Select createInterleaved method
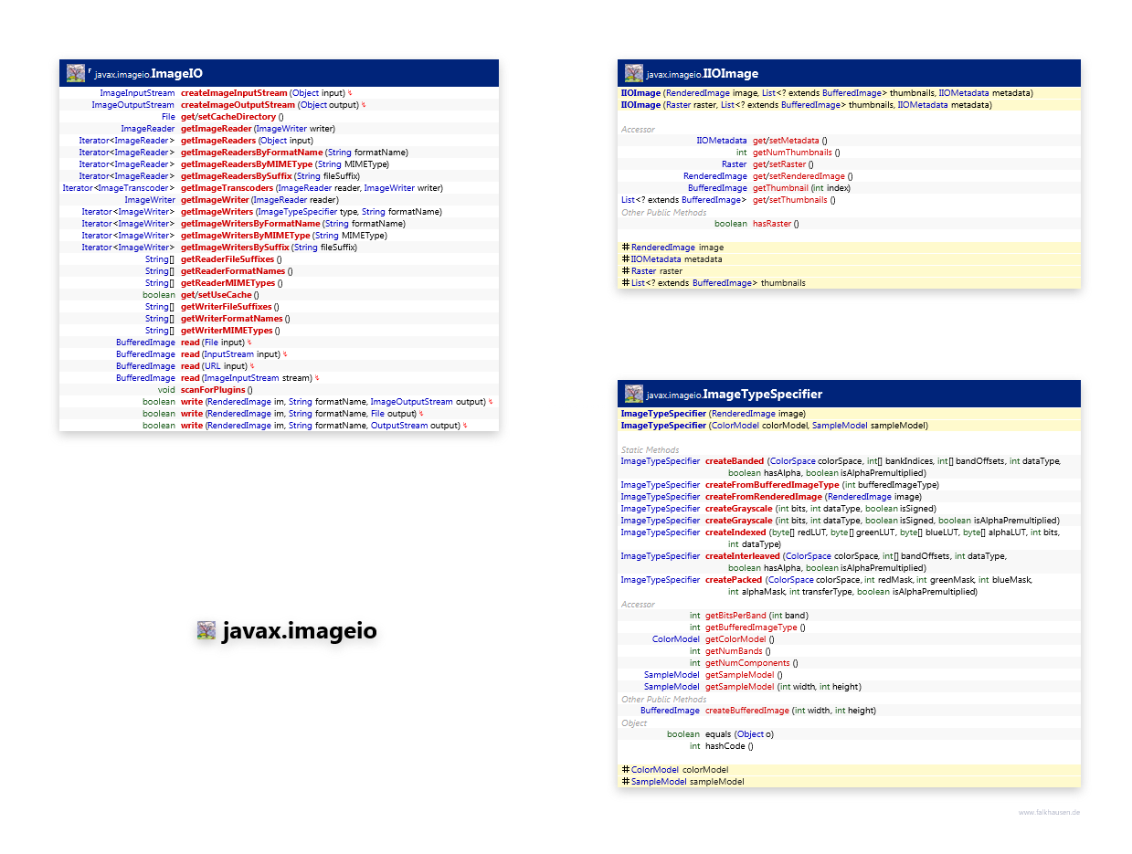Viewport: 1132px width, 854px height. tap(743, 556)
